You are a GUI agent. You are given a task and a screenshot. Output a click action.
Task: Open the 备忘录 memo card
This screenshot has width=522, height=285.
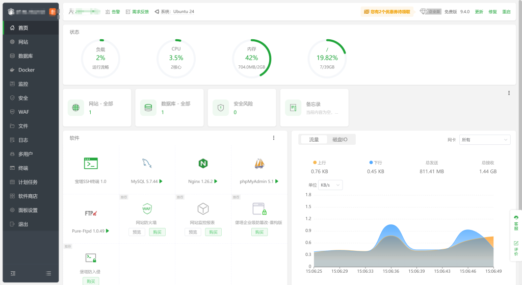(315, 108)
